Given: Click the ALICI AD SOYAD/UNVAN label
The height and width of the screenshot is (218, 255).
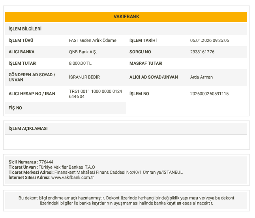Looking at the screenshot, I should coord(154,77).
